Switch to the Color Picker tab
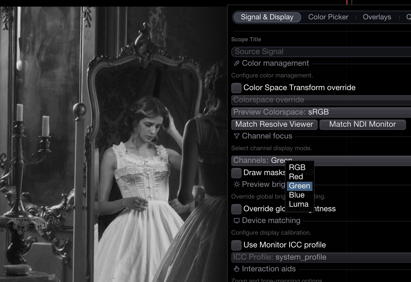The image size is (411, 282). (x=328, y=17)
